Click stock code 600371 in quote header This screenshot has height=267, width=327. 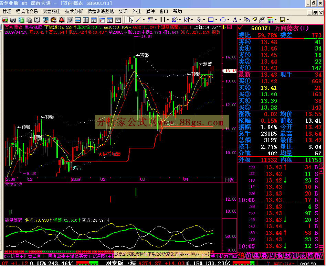[261, 29]
